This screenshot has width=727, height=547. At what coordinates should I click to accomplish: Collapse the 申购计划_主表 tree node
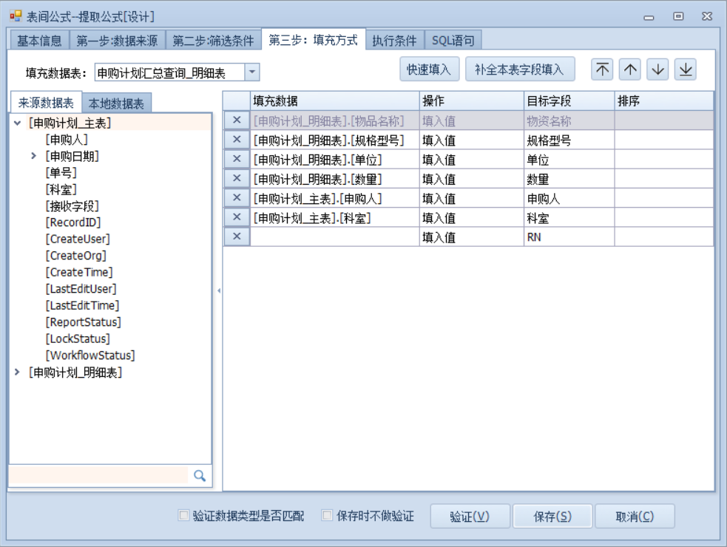coord(17,123)
